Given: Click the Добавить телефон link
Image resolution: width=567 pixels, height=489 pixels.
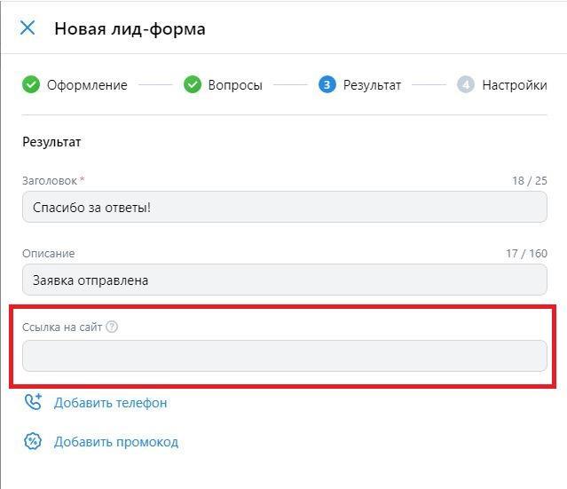Looking at the screenshot, I should coord(111,403).
